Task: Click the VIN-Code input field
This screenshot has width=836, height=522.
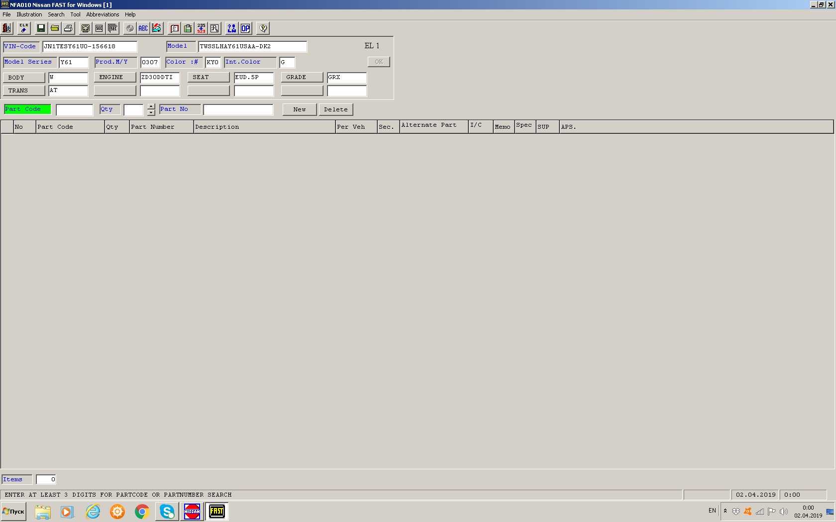Action: coord(90,46)
